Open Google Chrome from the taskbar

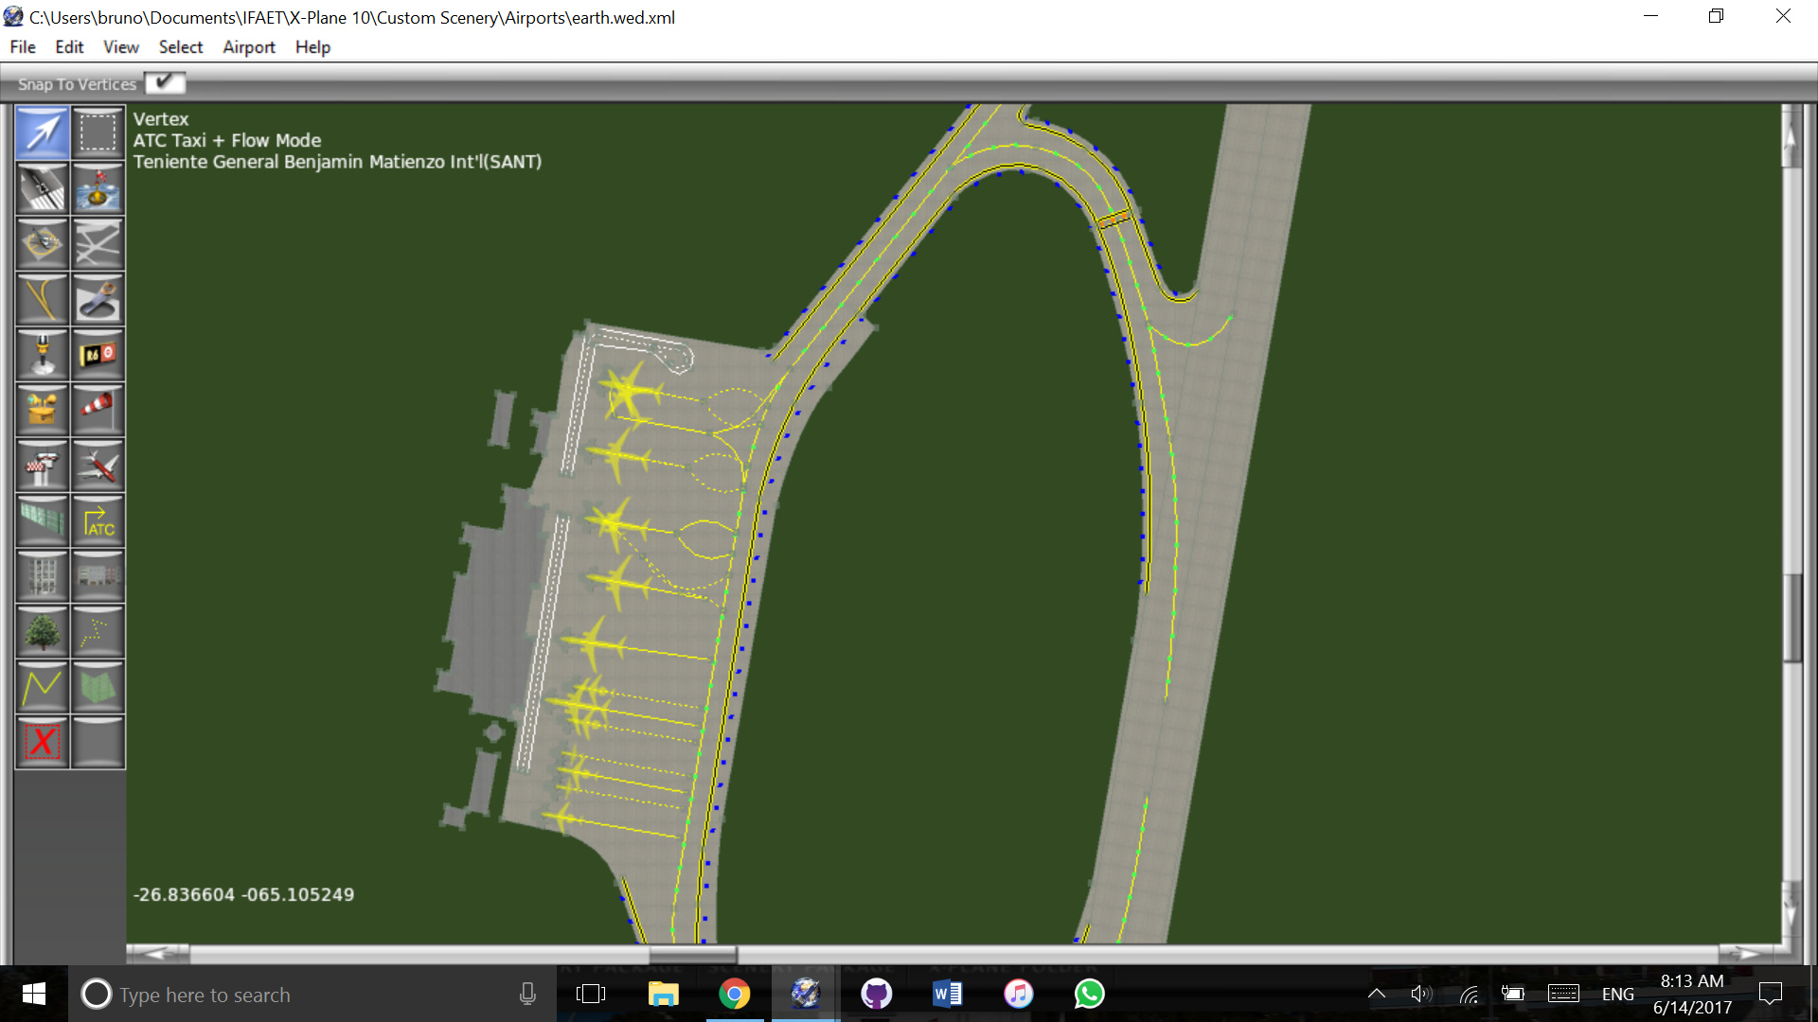[x=734, y=994]
